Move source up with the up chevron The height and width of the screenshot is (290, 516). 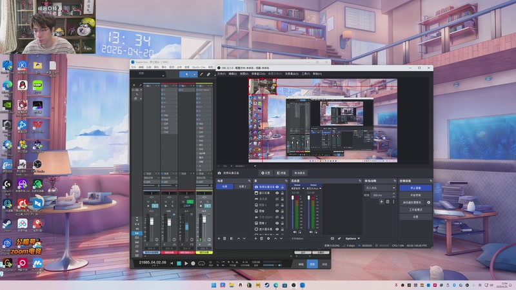click(275, 238)
